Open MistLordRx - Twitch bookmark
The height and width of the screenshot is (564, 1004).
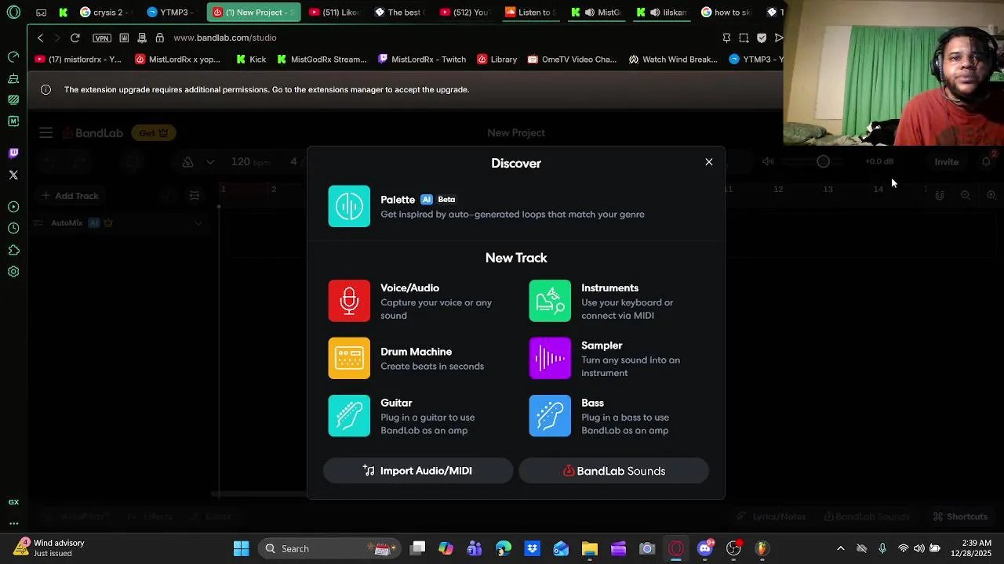(x=422, y=60)
